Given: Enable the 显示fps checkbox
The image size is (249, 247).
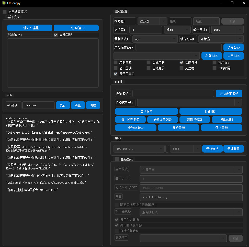Looking at the screenshot, I should point(214,62).
